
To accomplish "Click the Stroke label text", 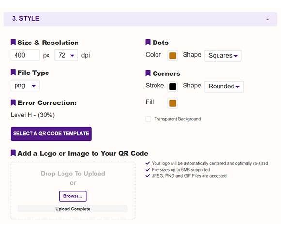I will [155, 86].
